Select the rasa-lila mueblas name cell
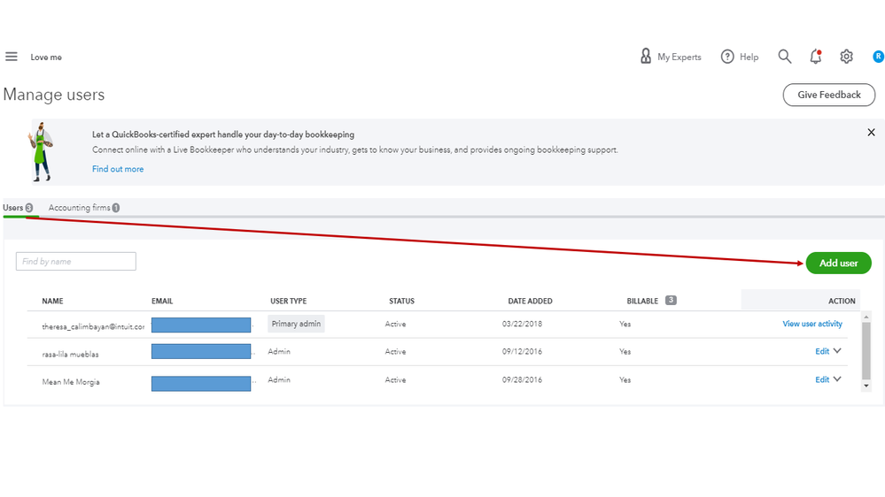This screenshot has height=497, width=885. pyautogui.click(x=70, y=355)
